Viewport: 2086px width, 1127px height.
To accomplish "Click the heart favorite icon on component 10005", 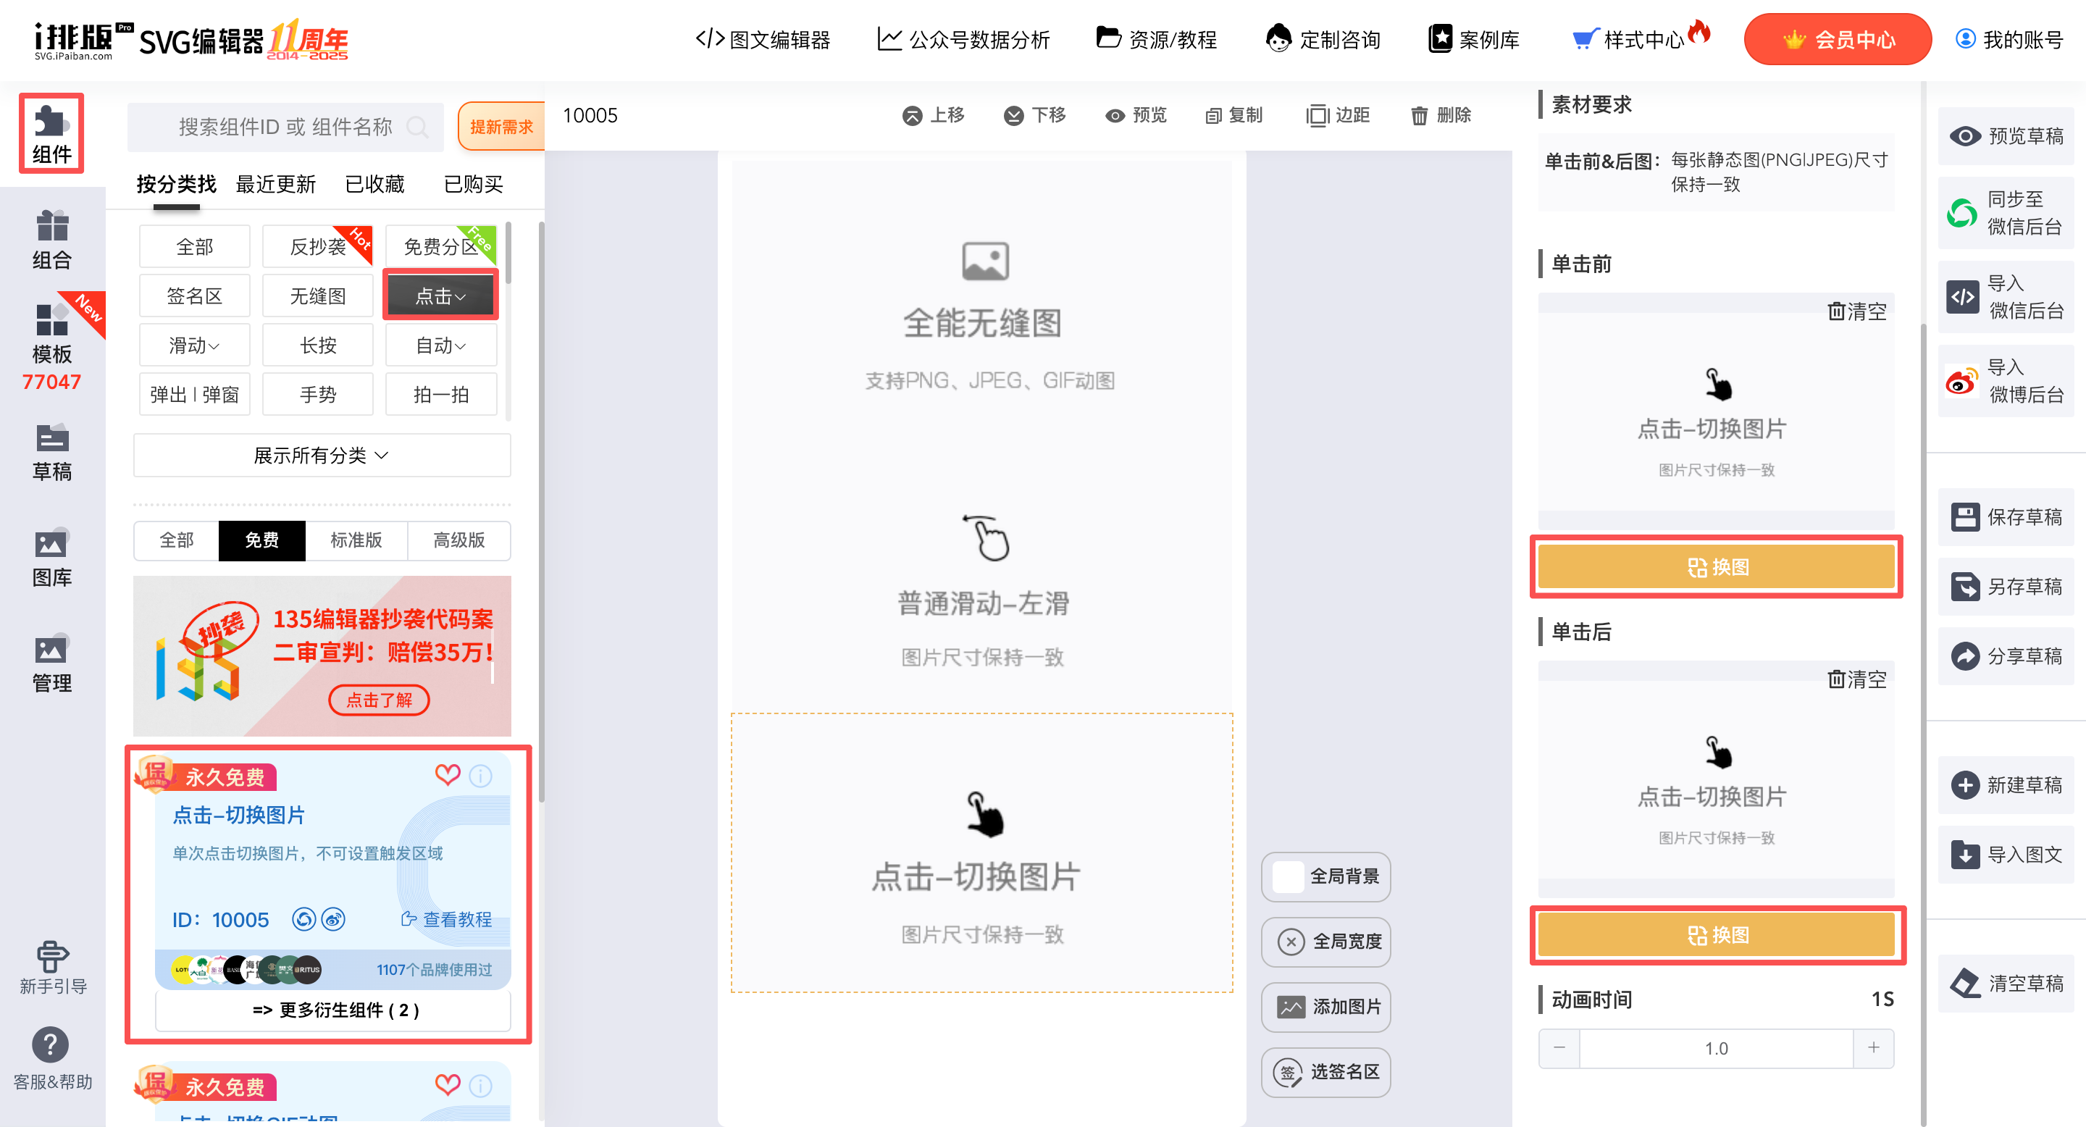I will (x=447, y=775).
